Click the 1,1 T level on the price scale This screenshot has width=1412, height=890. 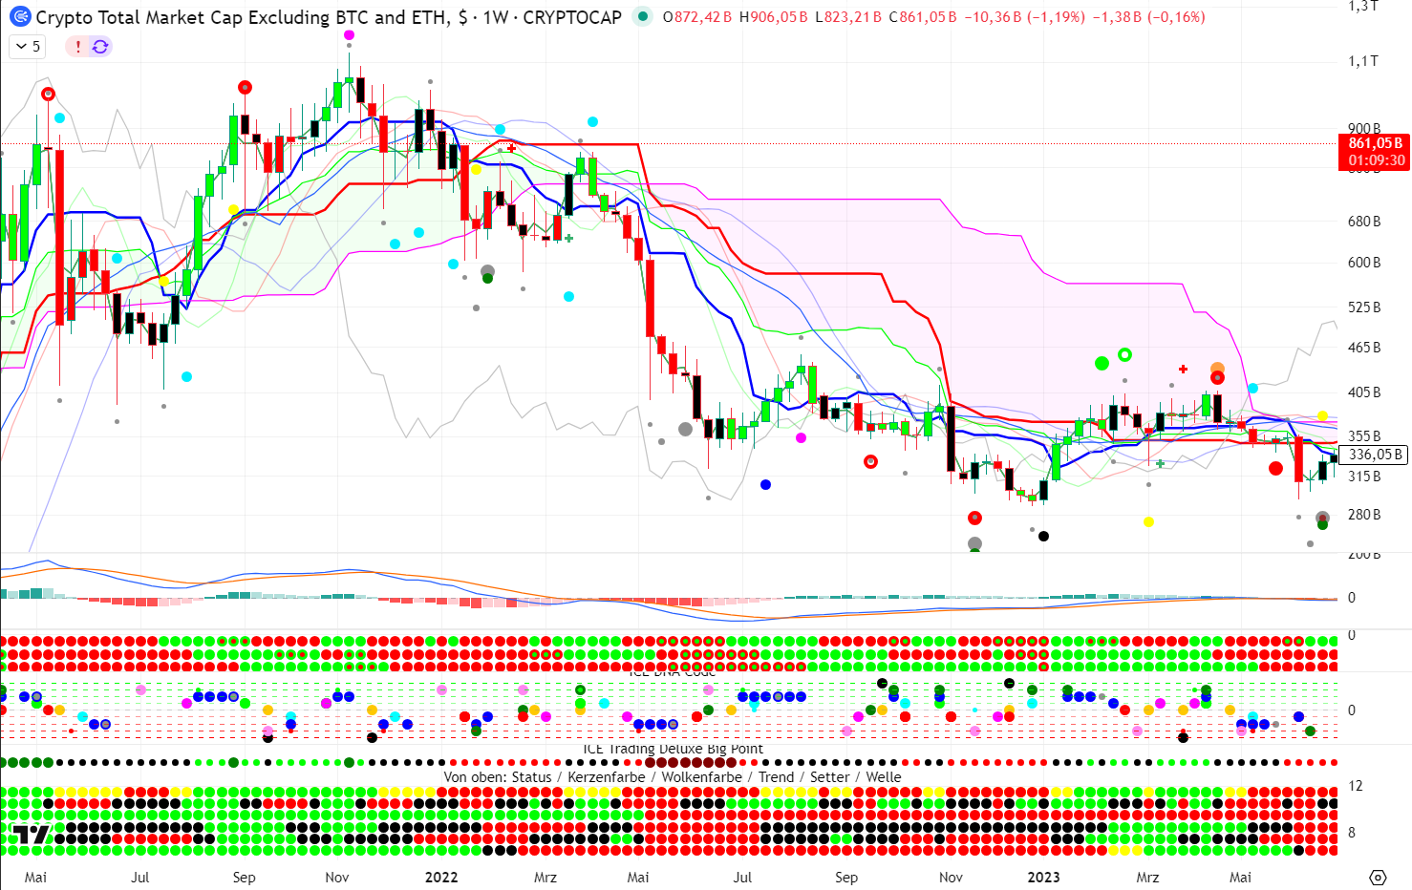click(x=1363, y=61)
